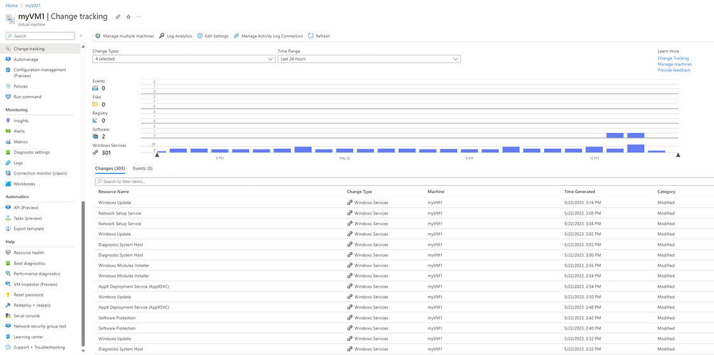
Task: Collapse the sidebar with the double chevron
Action: pyautogui.click(x=81, y=36)
